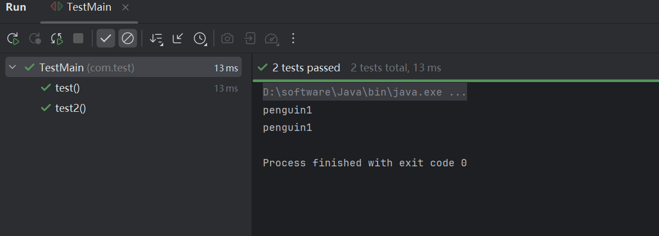This screenshot has width=659, height=236.
Task: Switch to the TestMain run tab
Action: coord(88,7)
